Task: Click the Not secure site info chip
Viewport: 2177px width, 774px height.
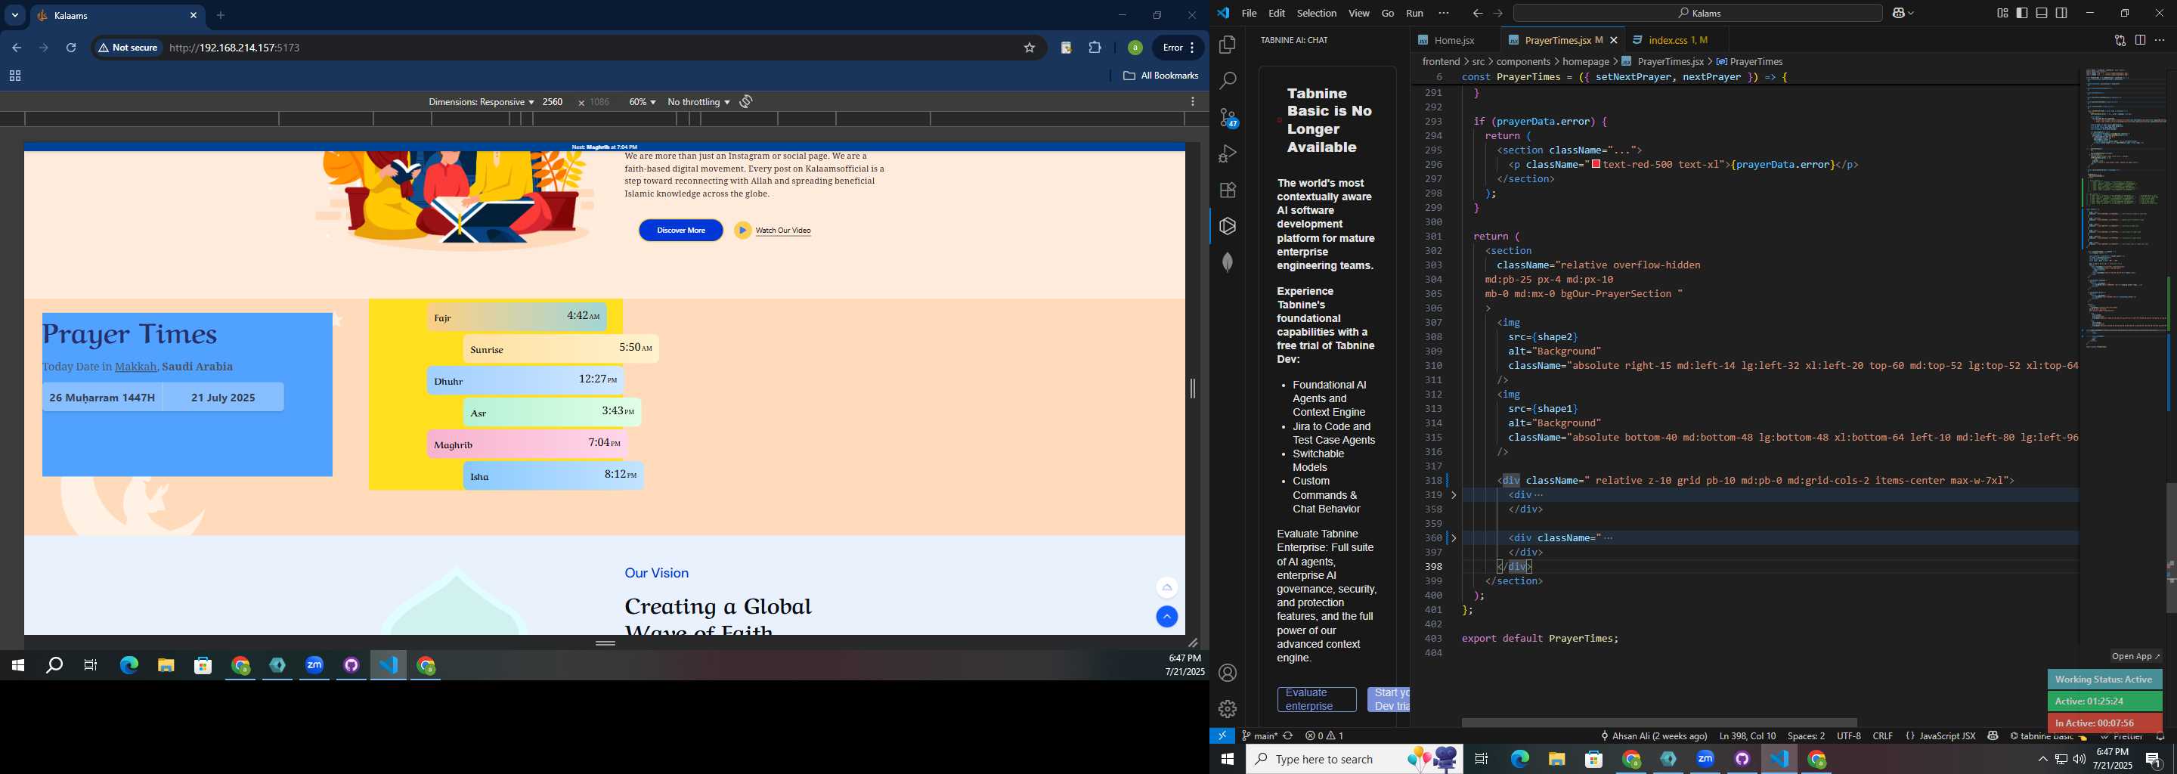Action: (129, 48)
